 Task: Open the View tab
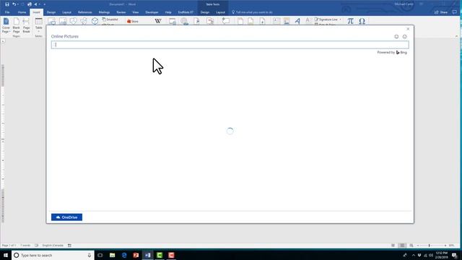(135, 12)
